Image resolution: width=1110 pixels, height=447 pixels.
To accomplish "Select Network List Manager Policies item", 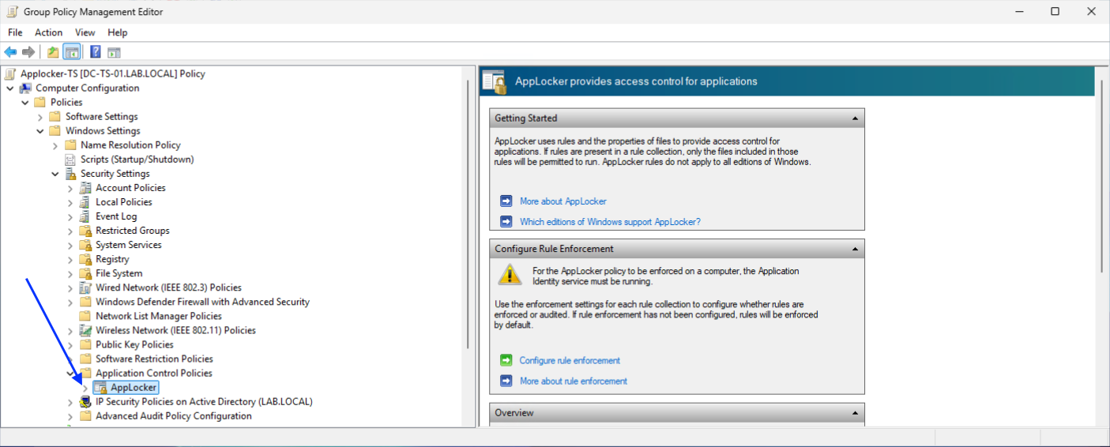I will pos(158,316).
